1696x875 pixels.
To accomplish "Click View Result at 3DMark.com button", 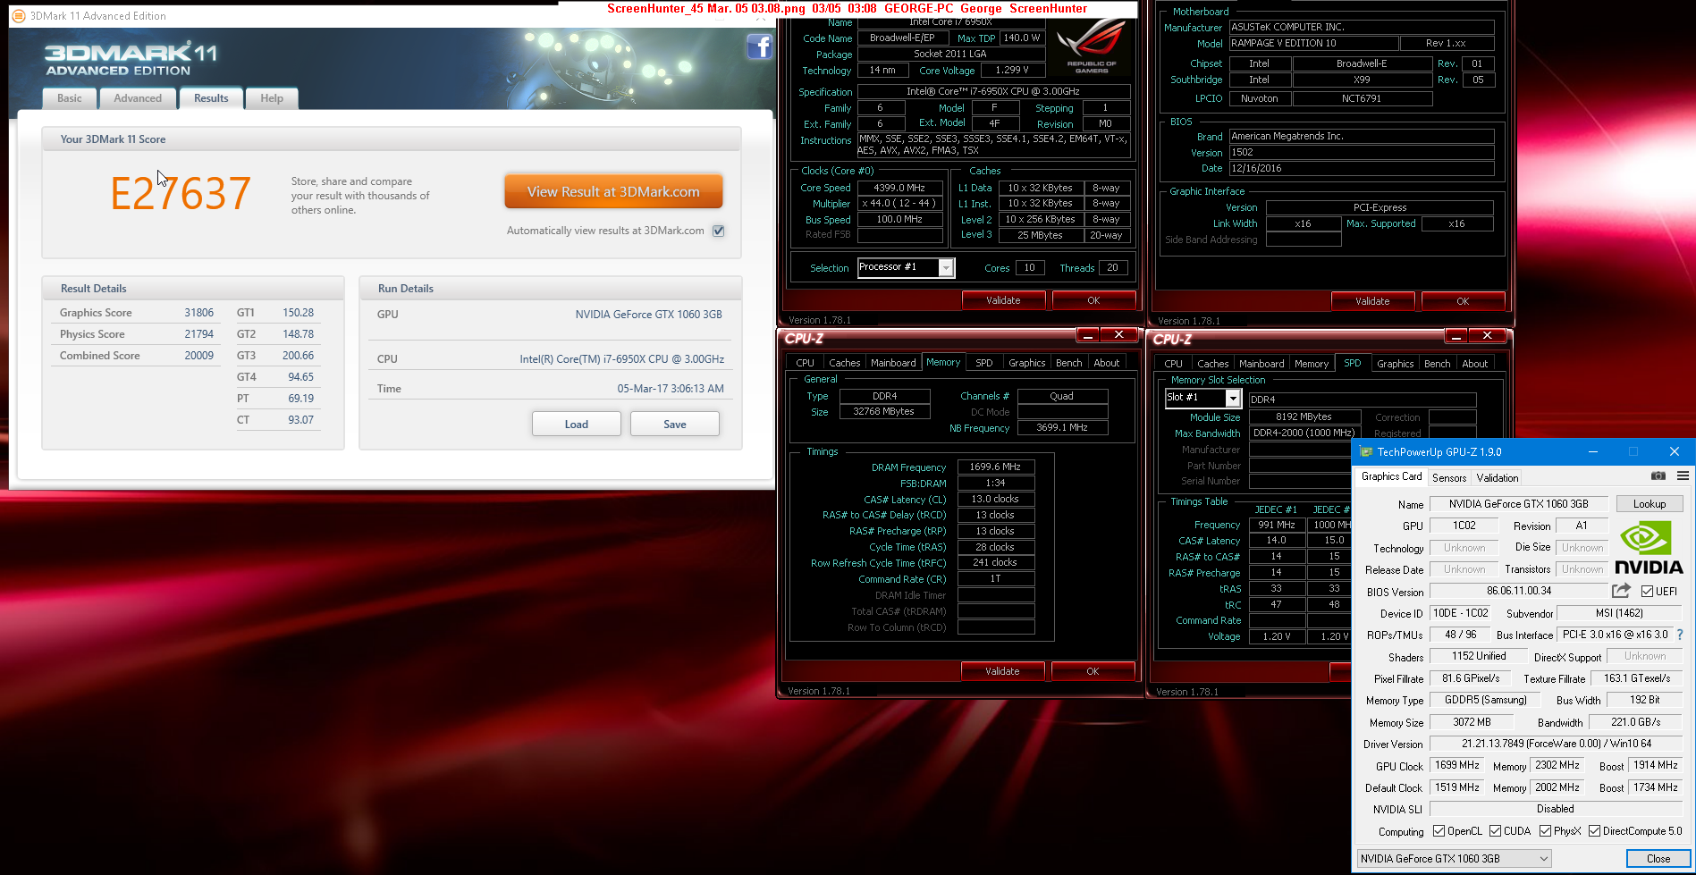I will click(x=613, y=191).
